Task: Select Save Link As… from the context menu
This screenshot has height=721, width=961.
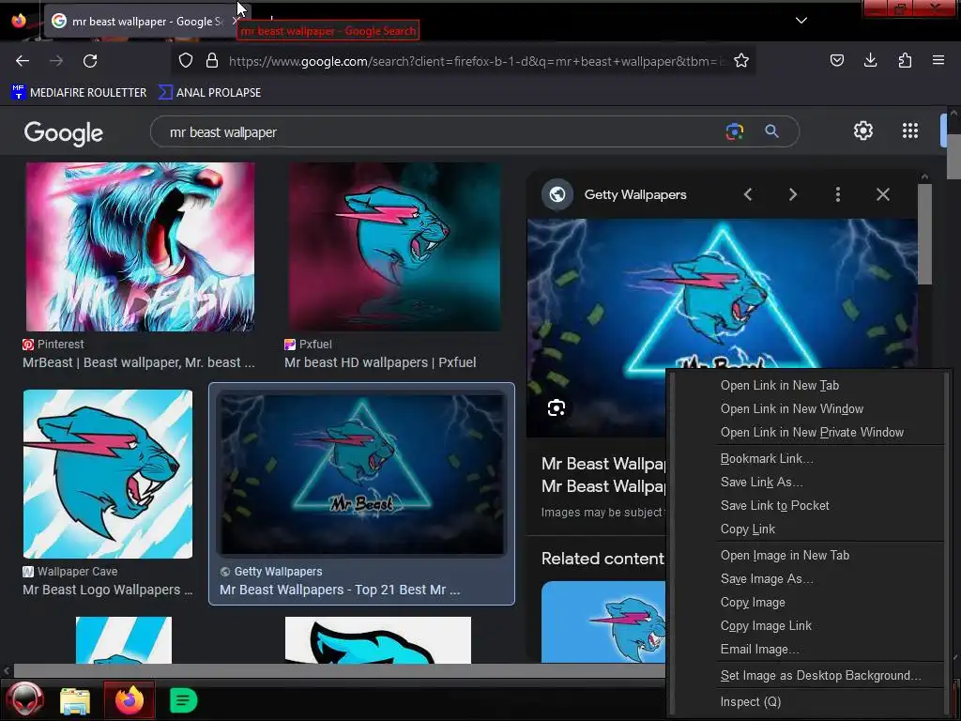Action: tap(761, 482)
